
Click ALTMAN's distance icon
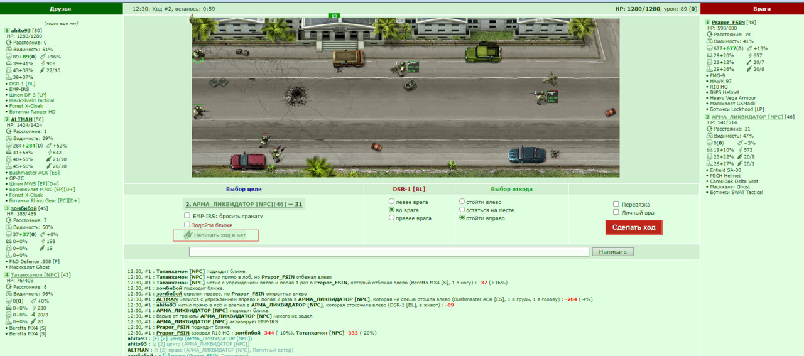click(9, 131)
